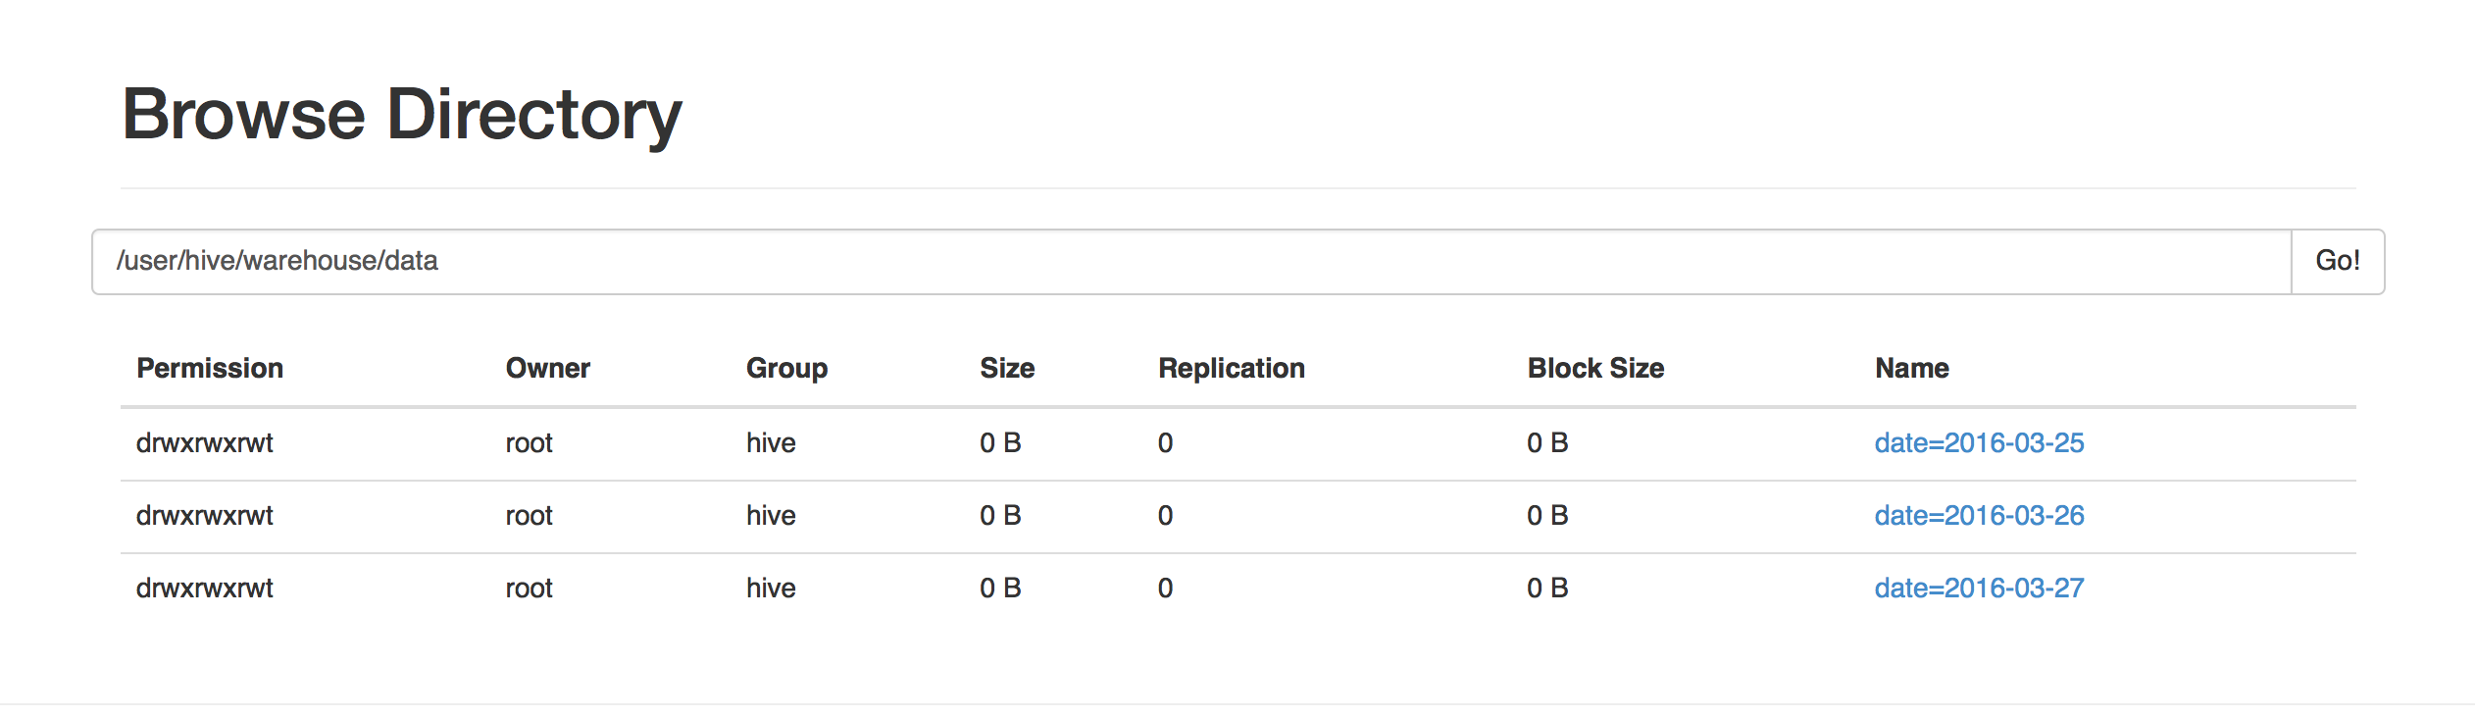The width and height of the screenshot is (2475, 718).
Task: Open the date=2016-03-25 directory link
Action: [1979, 443]
